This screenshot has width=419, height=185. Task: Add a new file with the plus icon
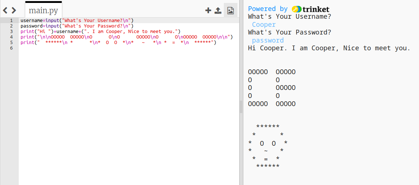[208, 10]
